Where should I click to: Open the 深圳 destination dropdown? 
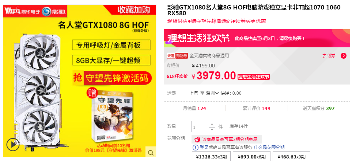coord(212,93)
